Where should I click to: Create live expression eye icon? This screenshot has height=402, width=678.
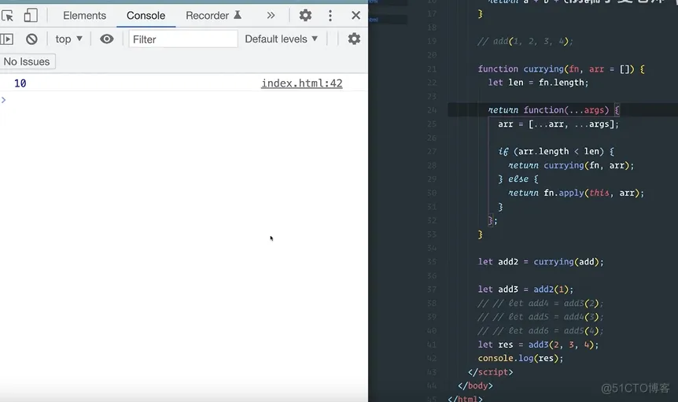coord(107,39)
